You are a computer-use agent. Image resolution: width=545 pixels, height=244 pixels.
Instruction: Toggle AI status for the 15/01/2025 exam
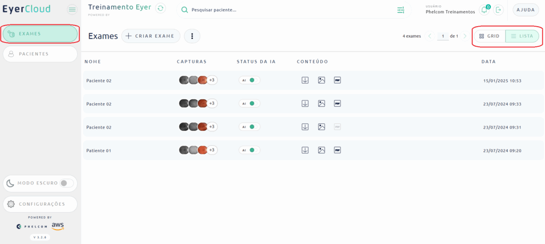click(249, 80)
